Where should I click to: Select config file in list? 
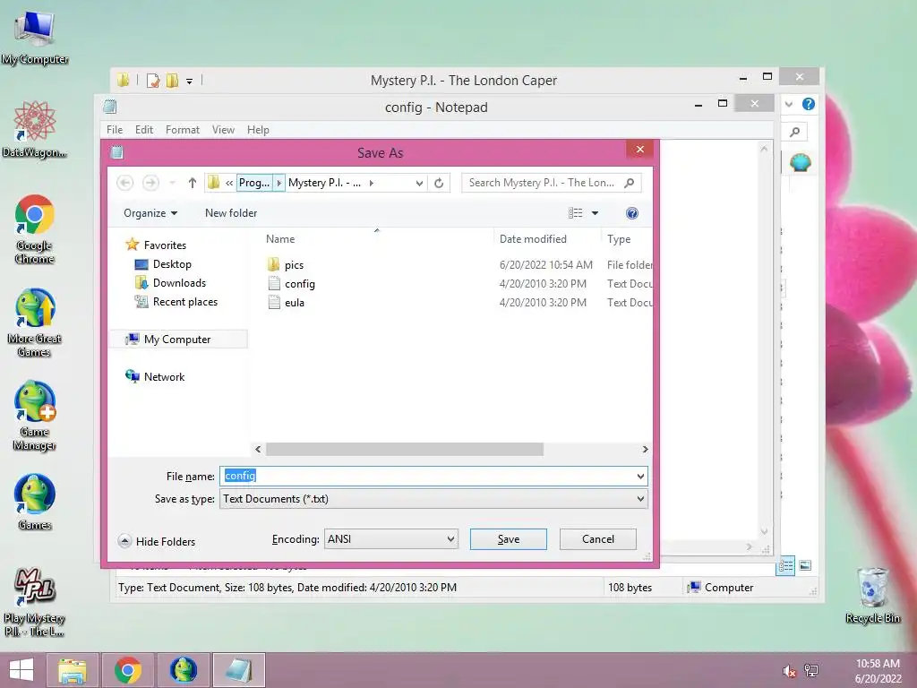(x=292, y=284)
